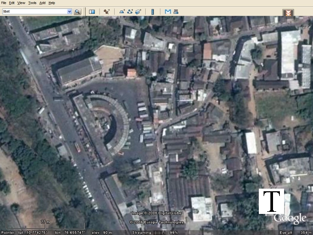The height and width of the screenshot is (235, 313).
Task: Open the Help menu
Action: coord(52,3)
